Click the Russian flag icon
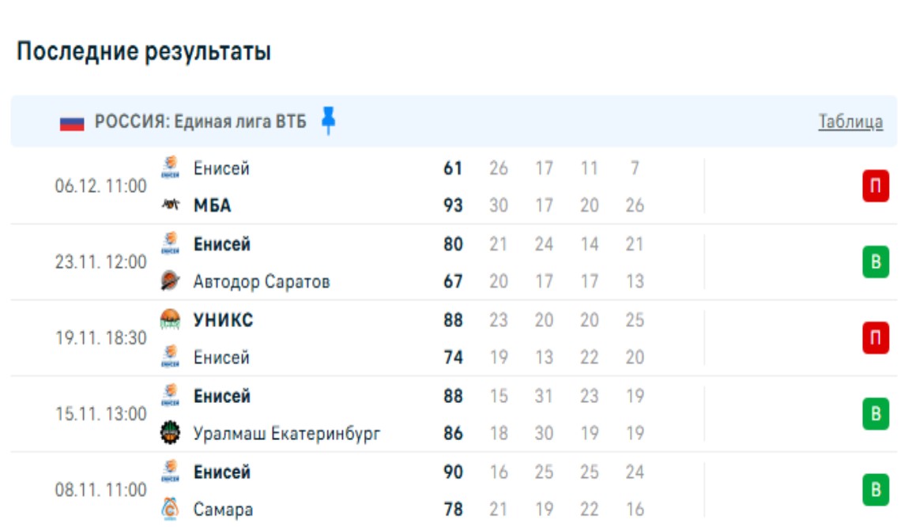Viewport: 912px width, 527px height. [72, 122]
